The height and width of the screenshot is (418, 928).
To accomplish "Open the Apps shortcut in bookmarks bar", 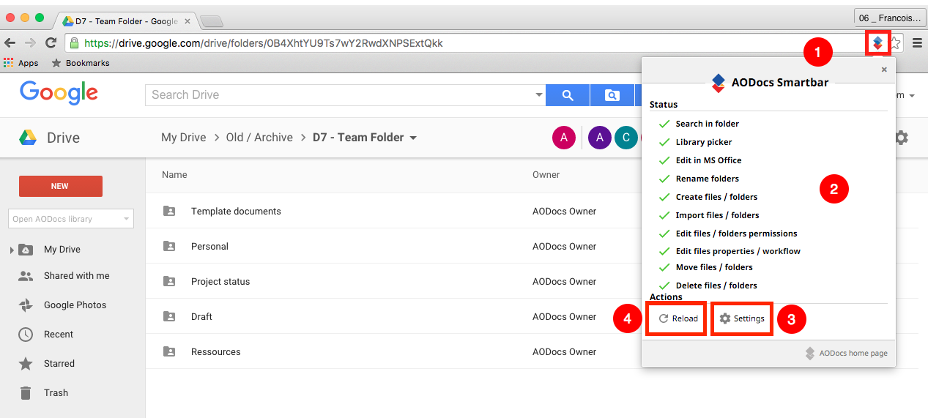I will pyautogui.click(x=21, y=63).
